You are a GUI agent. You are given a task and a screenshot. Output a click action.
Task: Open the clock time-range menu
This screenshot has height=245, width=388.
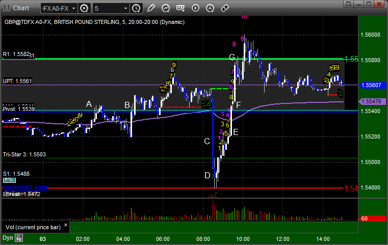(x=136, y=9)
